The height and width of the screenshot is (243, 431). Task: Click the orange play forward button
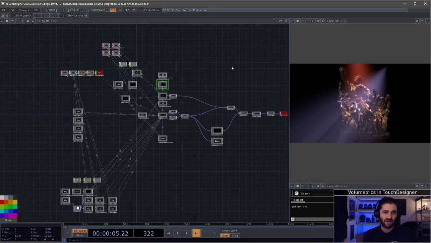tap(196, 233)
